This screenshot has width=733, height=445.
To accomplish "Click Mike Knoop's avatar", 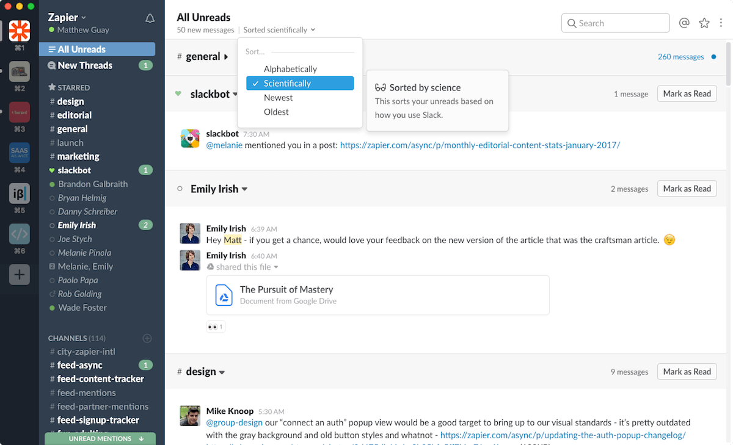I will [190, 416].
